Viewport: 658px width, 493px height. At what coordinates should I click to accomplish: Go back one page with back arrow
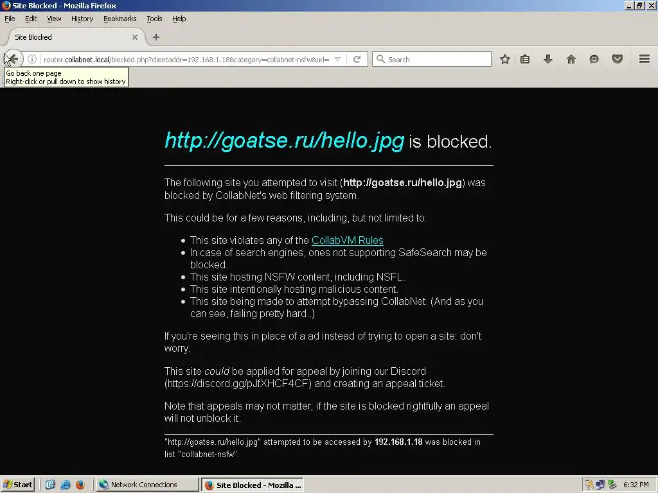coord(13,59)
